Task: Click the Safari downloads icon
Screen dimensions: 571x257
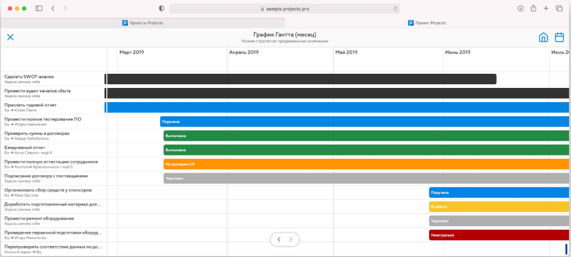Action: [520, 9]
